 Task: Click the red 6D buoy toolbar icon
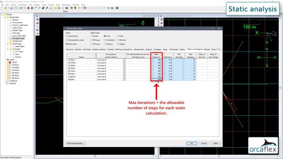tap(28, 8)
